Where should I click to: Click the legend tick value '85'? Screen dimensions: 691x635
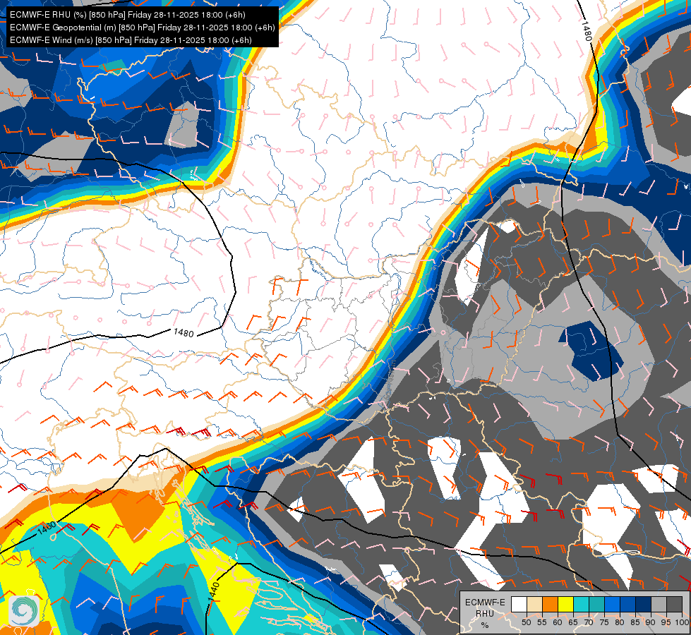click(635, 623)
